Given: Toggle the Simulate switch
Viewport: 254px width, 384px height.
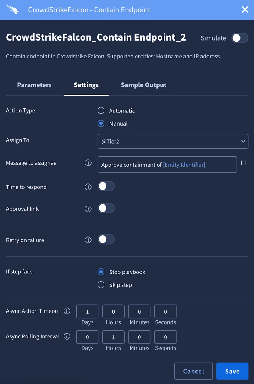Looking at the screenshot, I should click(x=240, y=38).
